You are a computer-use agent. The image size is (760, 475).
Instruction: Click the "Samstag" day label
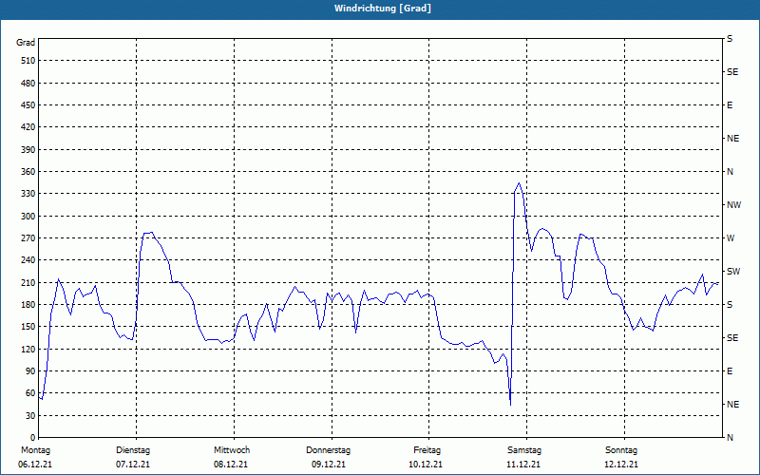click(x=524, y=450)
